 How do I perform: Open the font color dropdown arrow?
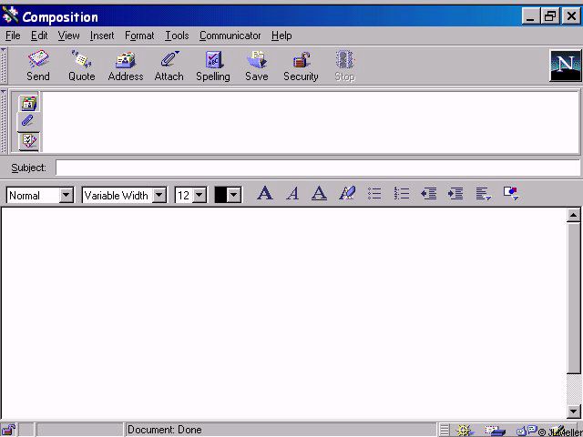(234, 195)
